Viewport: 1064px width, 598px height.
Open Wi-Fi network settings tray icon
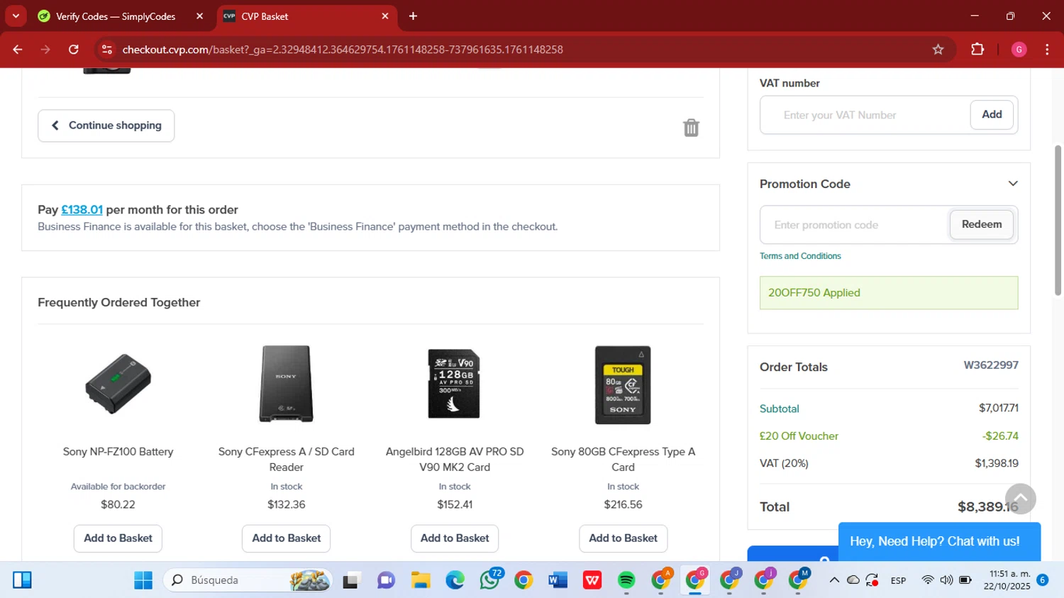tap(928, 580)
